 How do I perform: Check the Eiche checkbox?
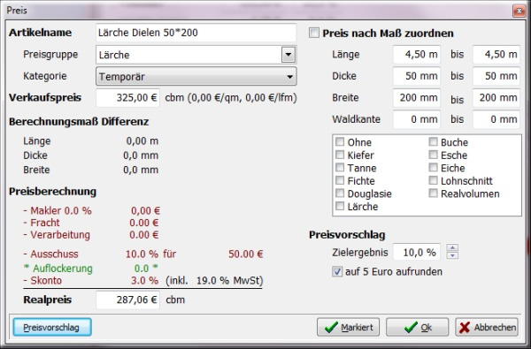pyautogui.click(x=433, y=167)
